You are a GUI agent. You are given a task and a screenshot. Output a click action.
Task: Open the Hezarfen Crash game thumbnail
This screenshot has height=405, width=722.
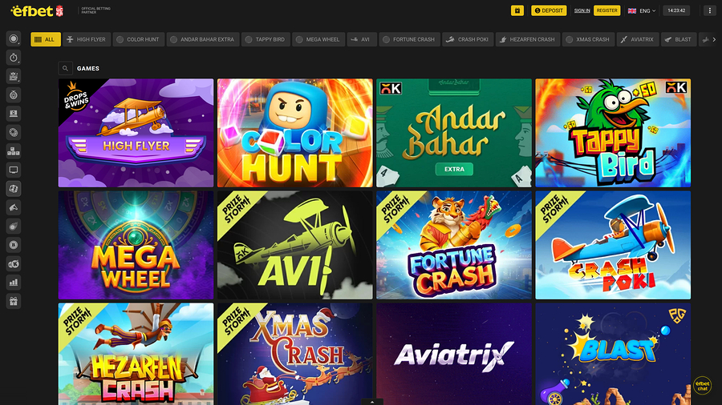(136, 354)
